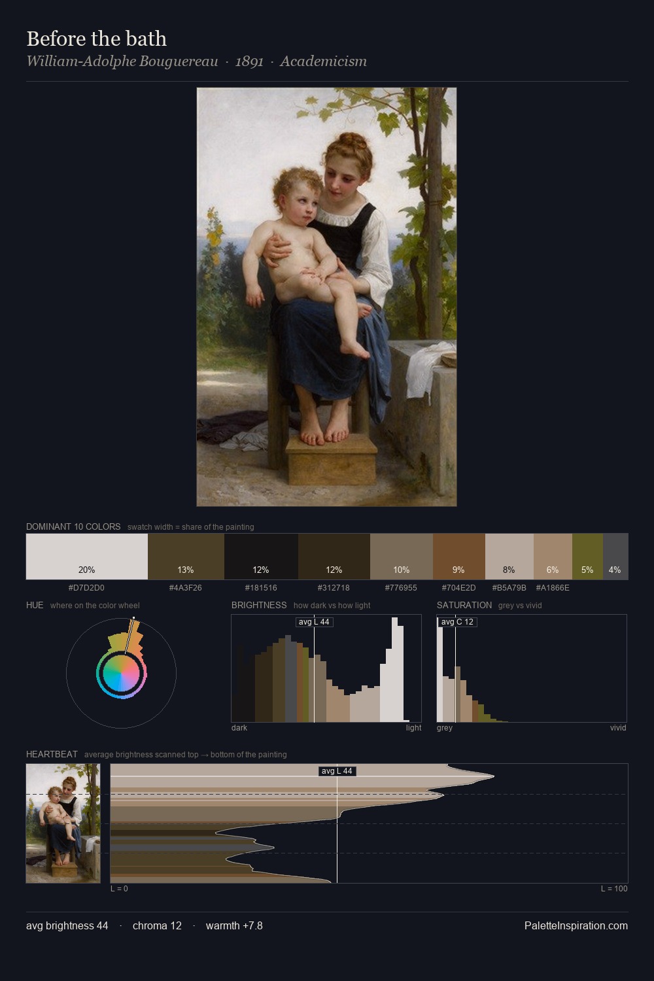Select the #312718 dark brown swatch (12%)
Viewport: 654px width, 981px height.
pos(334,557)
